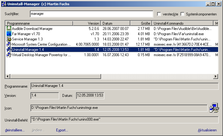This screenshot has width=223, height=136.
Task: Sort by the Version column header
Action: pyautogui.click(x=87, y=23)
